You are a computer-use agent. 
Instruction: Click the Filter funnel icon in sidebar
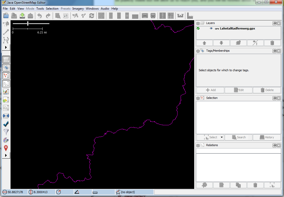pos(6,132)
